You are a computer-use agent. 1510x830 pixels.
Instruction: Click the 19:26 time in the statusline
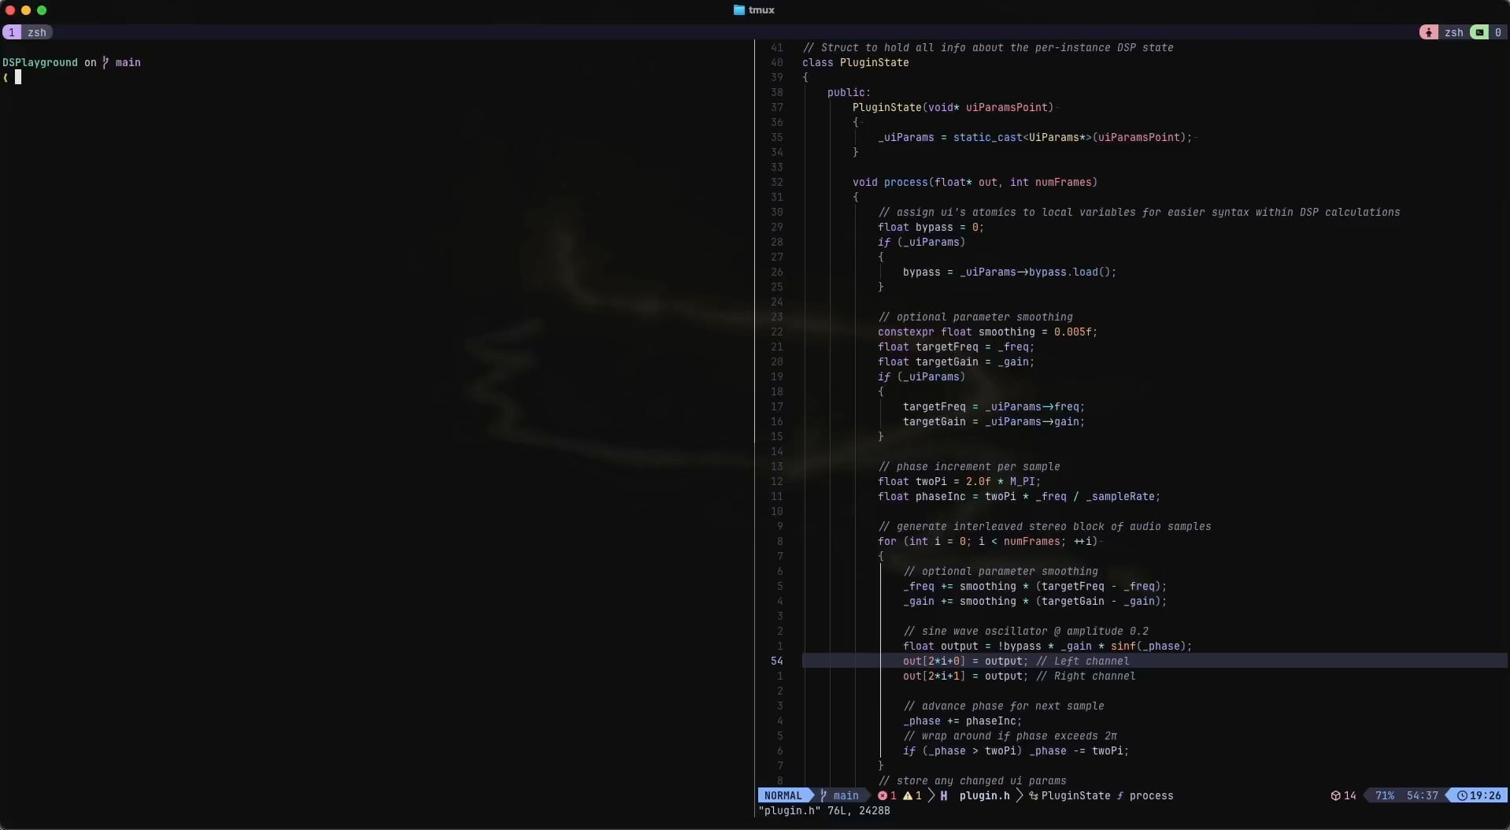click(x=1485, y=795)
